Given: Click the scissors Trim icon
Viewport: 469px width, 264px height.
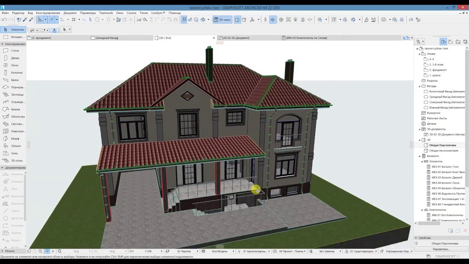Looking at the screenshot, I should [x=139, y=20].
